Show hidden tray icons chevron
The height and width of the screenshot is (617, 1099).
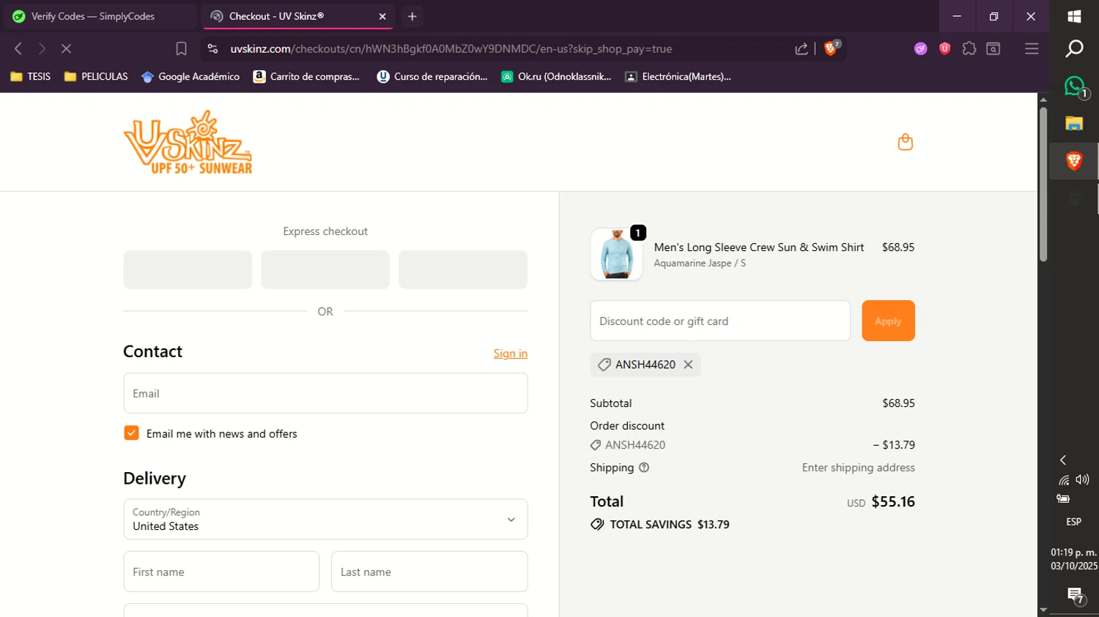click(1063, 460)
